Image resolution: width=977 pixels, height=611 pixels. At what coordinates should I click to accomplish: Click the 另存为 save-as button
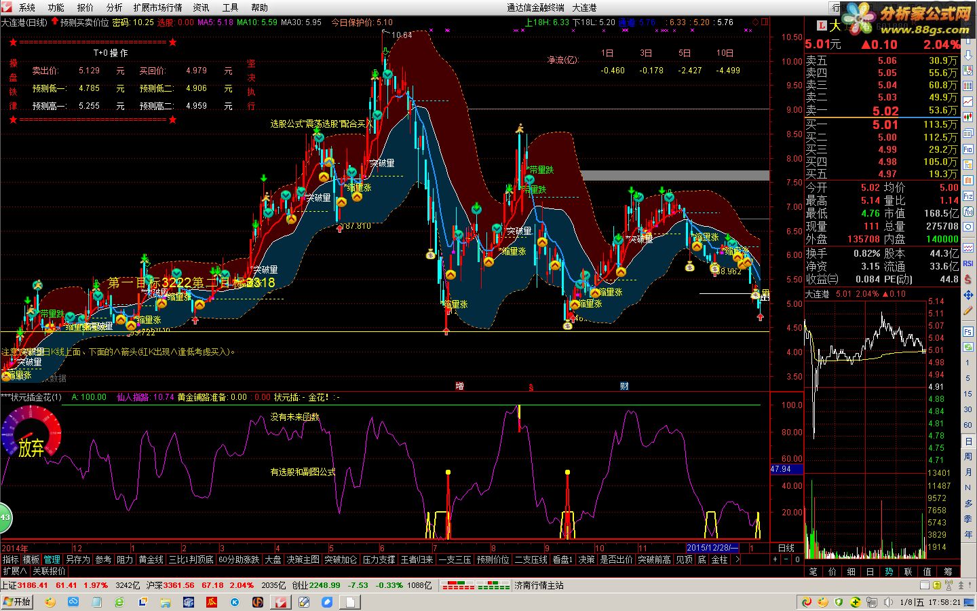click(77, 559)
